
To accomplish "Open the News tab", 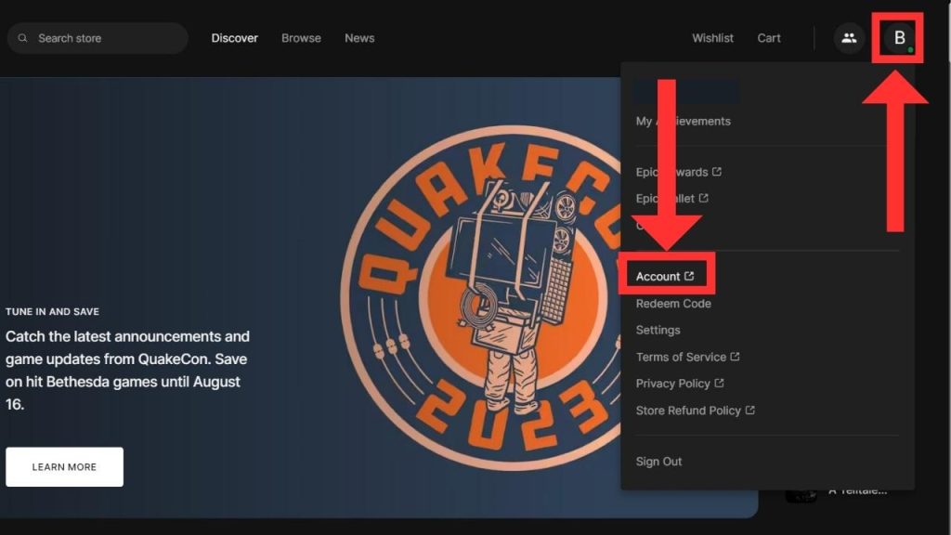I will 359,38.
